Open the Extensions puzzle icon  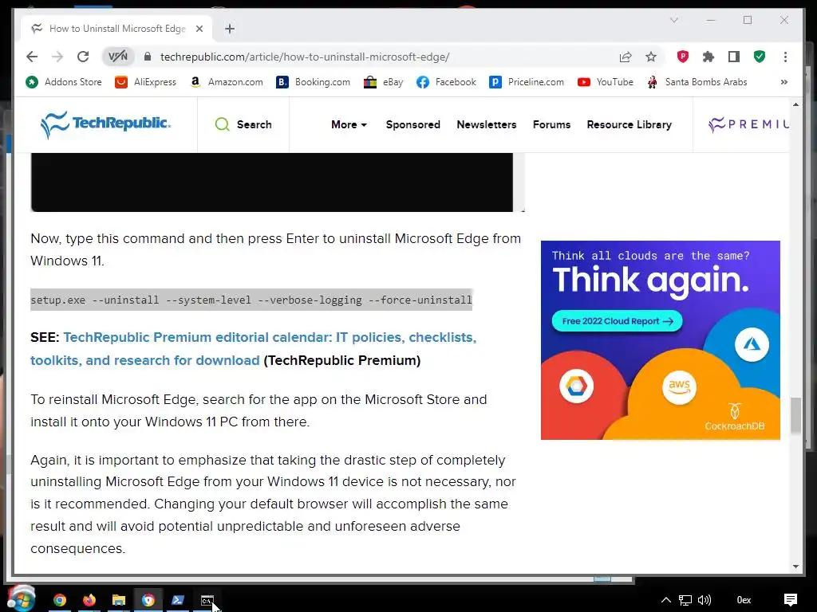click(708, 57)
